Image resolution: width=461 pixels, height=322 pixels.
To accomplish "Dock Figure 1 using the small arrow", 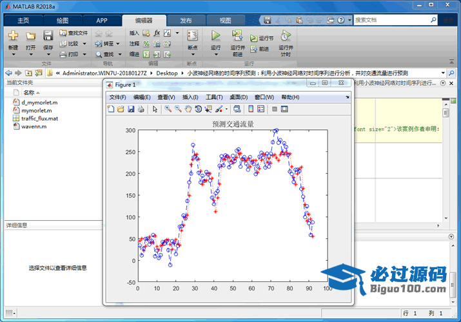I will [348, 97].
